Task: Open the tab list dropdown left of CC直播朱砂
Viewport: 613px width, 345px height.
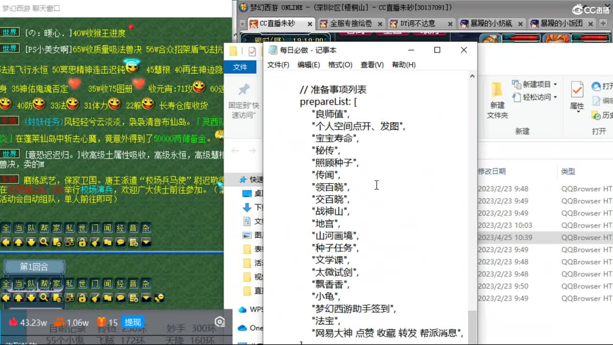Action: coord(242,23)
